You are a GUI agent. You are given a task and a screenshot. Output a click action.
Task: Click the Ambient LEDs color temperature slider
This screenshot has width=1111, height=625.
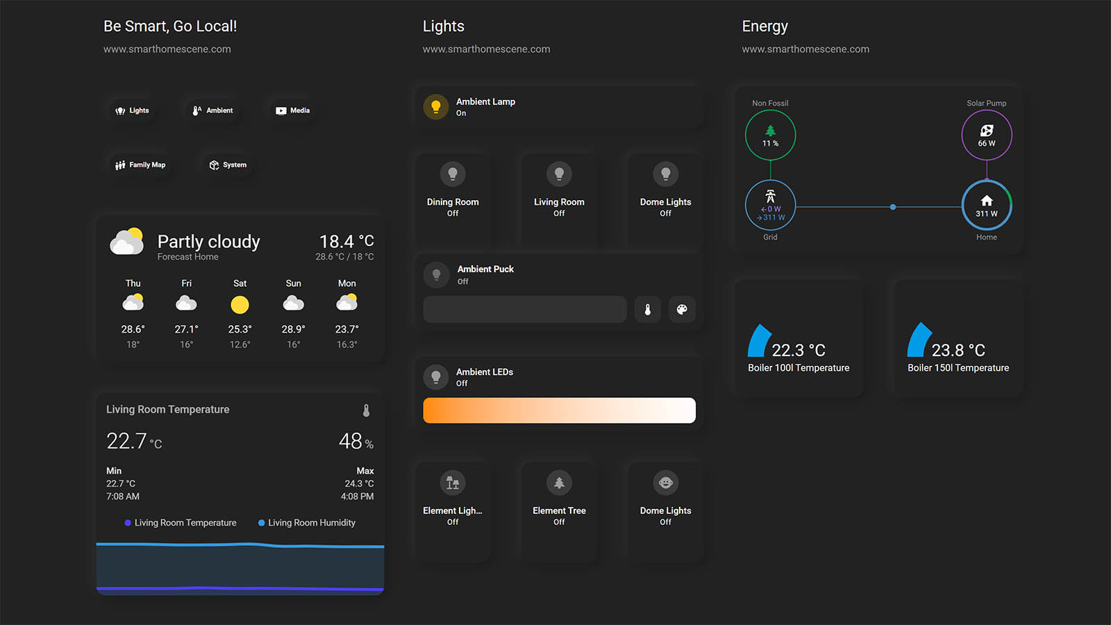pos(559,410)
